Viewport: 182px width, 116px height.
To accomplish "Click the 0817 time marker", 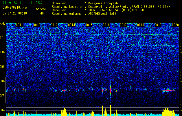I will pyautogui.click(x=123, y=25).
